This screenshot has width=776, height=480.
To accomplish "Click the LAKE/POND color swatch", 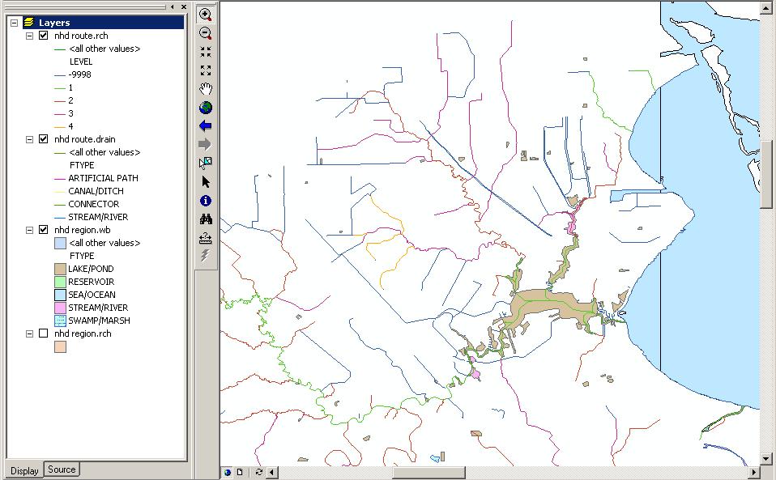I will click(60, 269).
